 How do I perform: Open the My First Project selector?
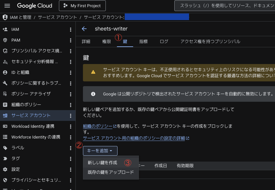[82, 6]
